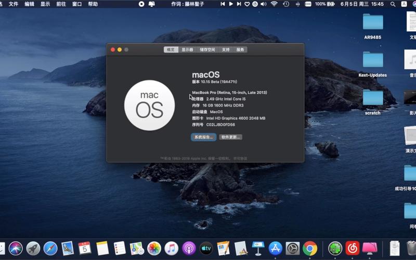Select the Kext-Updates desktop folder

(373, 64)
